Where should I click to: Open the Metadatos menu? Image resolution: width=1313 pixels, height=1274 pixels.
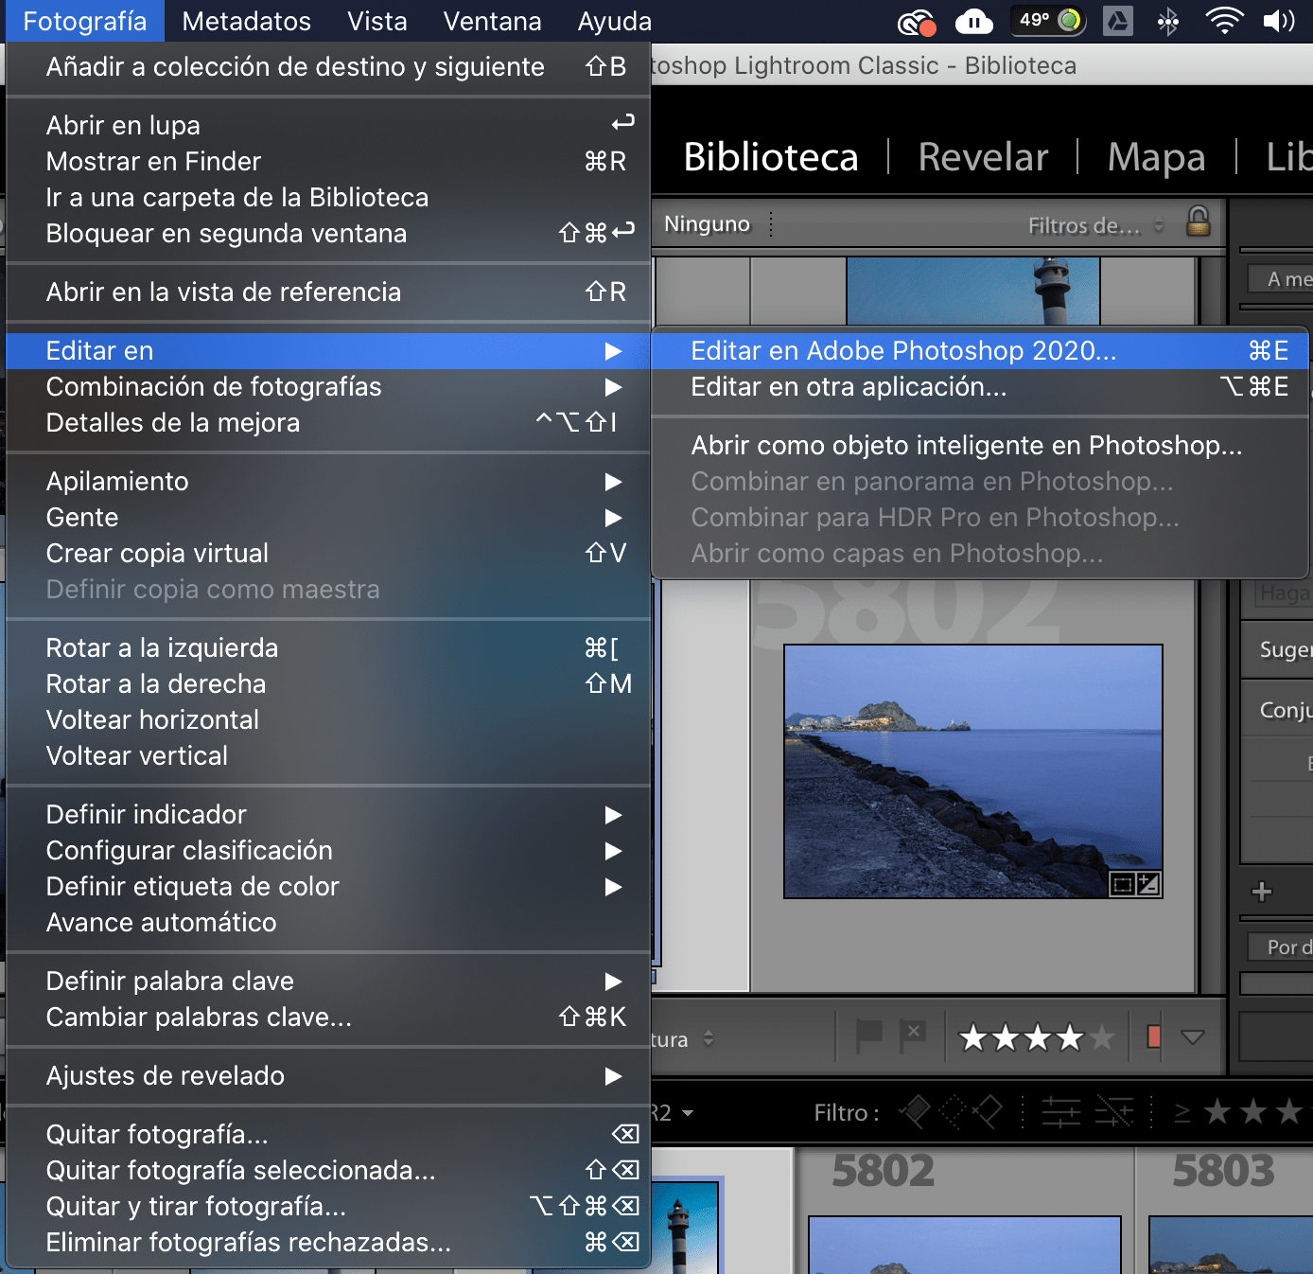pos(246,21)
